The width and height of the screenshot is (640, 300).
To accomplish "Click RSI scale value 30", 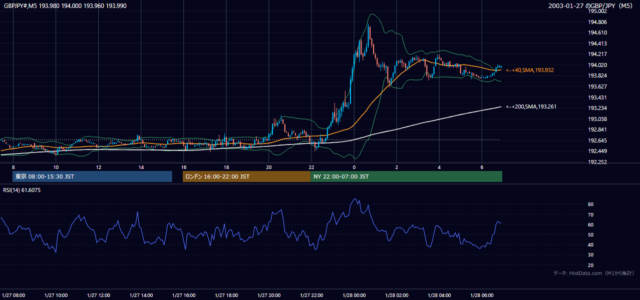I will (591, 255).
